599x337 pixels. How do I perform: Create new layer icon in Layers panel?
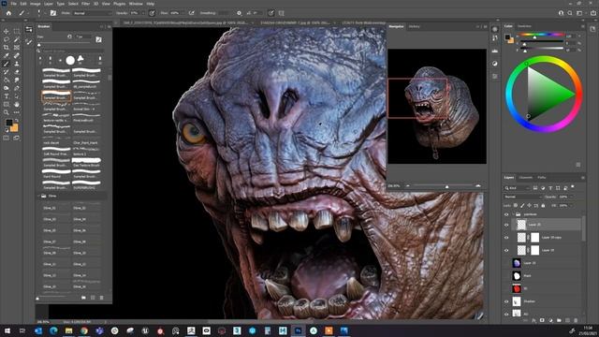(x=568, y=320)
